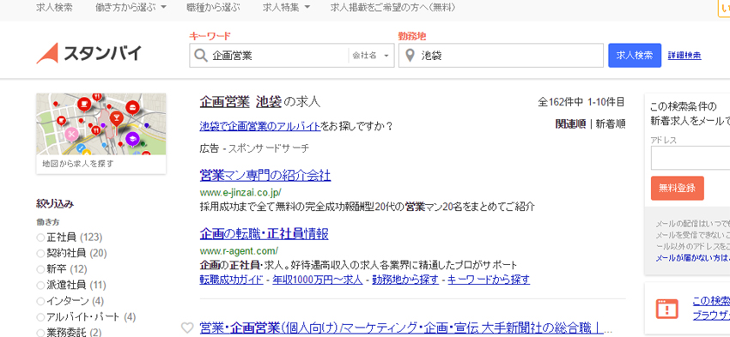Screen dimensions: 730x337
Task: Favorite the 営業・企画営業 job with heart icon
Action: pyautogui.click(x=187, y=328)
